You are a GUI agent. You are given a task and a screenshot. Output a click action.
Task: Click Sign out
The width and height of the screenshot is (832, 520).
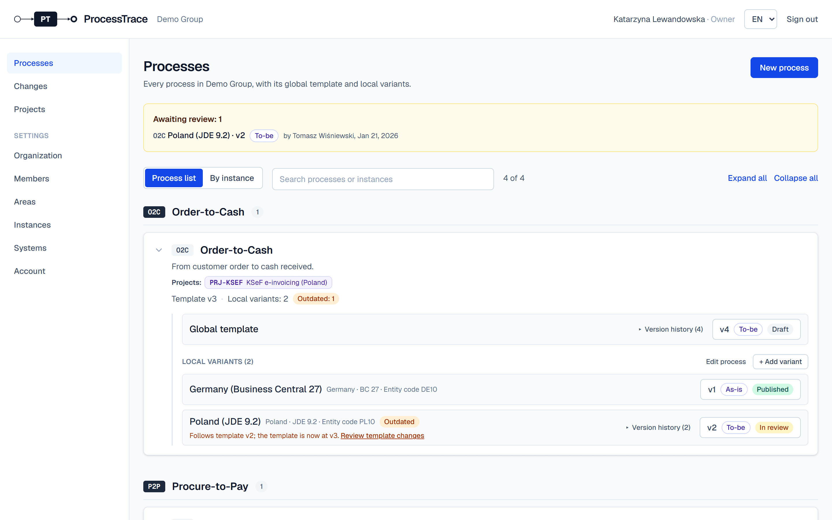[x=802, y=19]
